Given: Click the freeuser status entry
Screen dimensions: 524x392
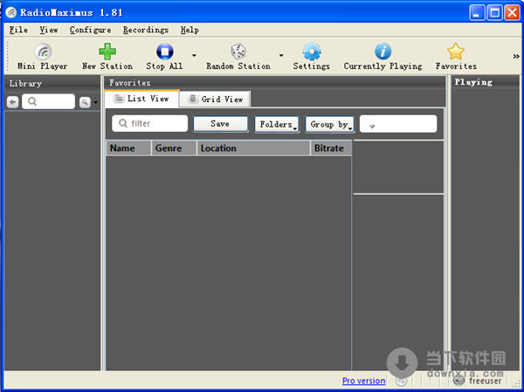Looking at the screenshot, I should [x=477, y=381].
